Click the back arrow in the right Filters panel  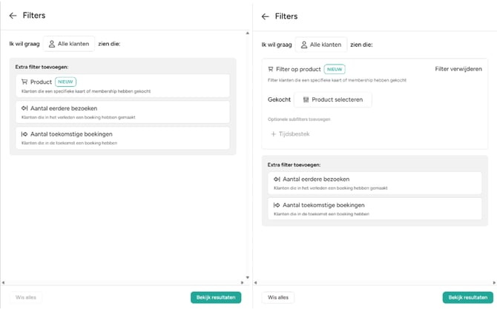(265, 16)
